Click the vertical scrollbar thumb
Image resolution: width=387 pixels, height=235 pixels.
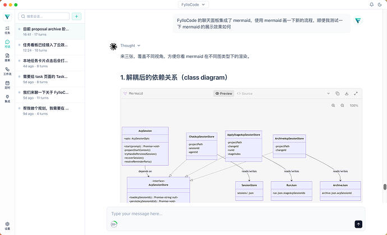pyautogui.click(x=385, y=187)
